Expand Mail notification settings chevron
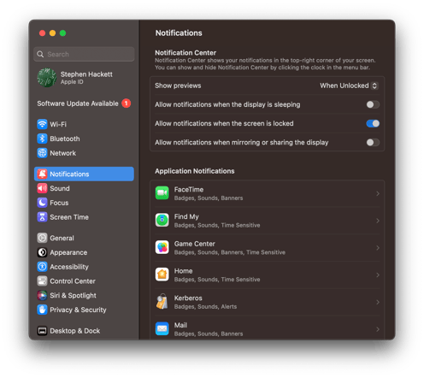The image size is (424, 378). point(378,329)
